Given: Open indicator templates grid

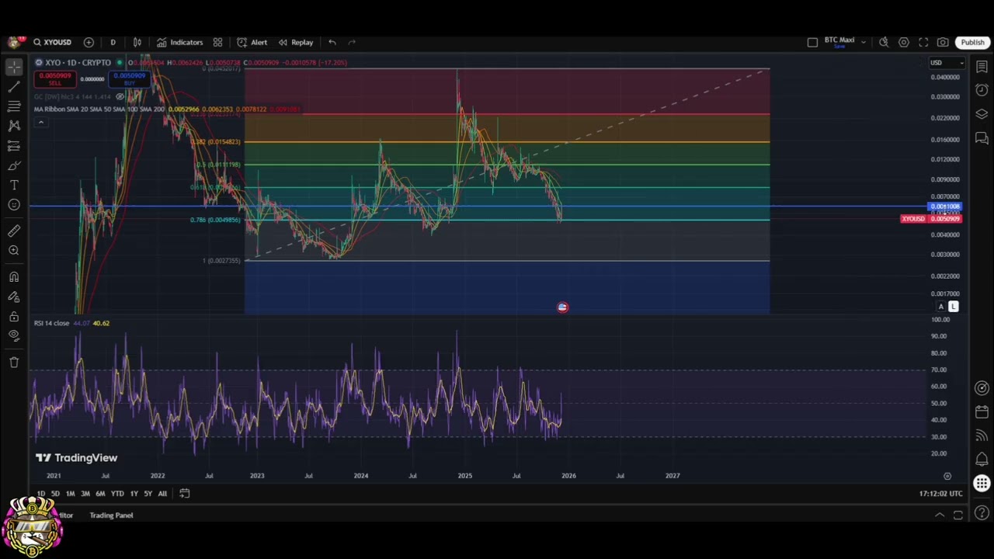Looking at the screenshot, I should (x=217, y=42).
